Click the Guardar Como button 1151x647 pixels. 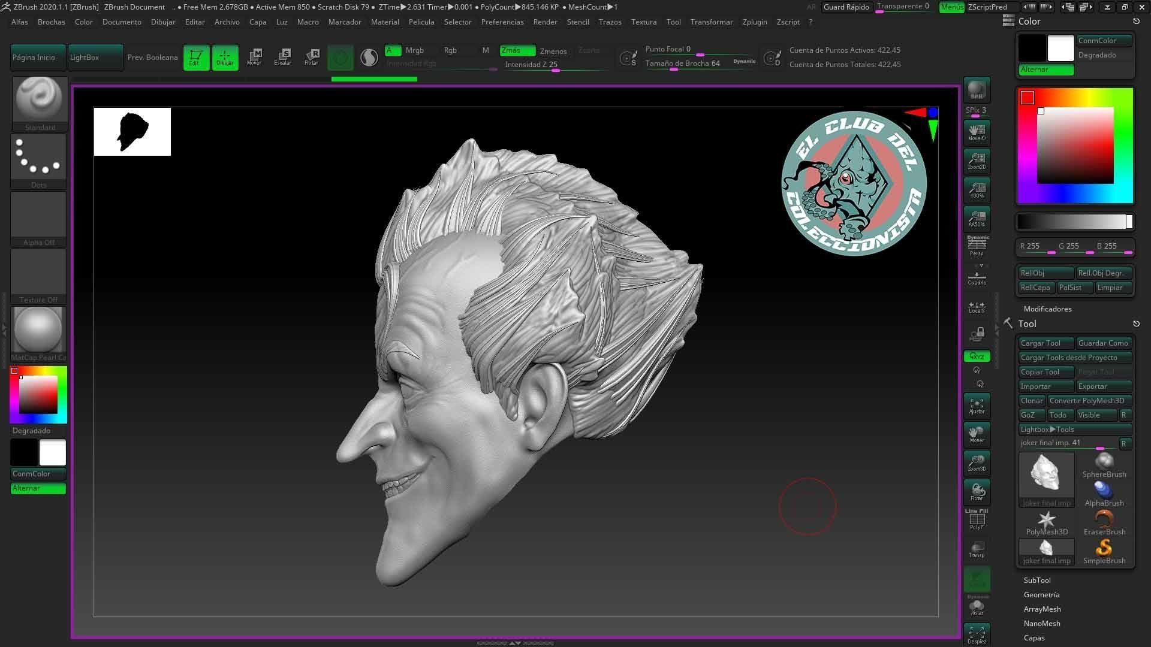[x=1104, y=343]
